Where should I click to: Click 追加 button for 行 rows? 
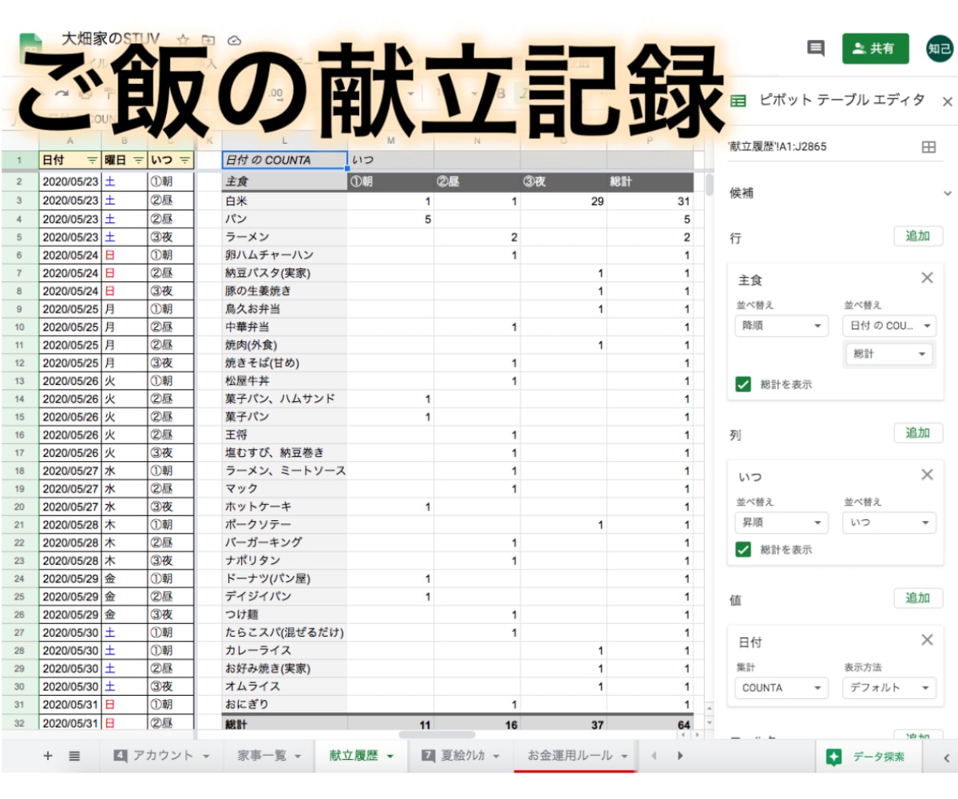coord(918,237)
